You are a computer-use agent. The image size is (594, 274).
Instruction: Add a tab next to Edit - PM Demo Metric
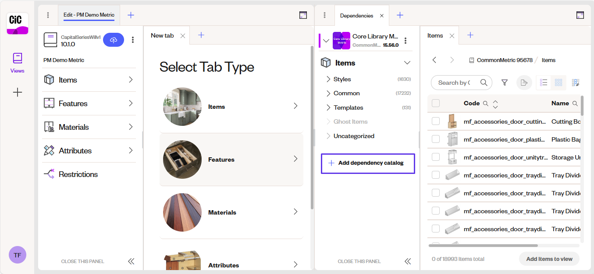pyautogui.click(x=131, y=15)
